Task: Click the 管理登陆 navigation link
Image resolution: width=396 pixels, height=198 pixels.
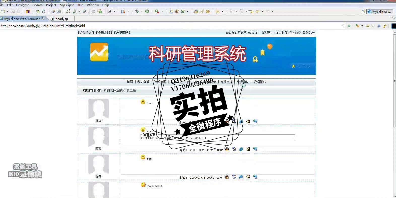Action: [x=260, y=82]
